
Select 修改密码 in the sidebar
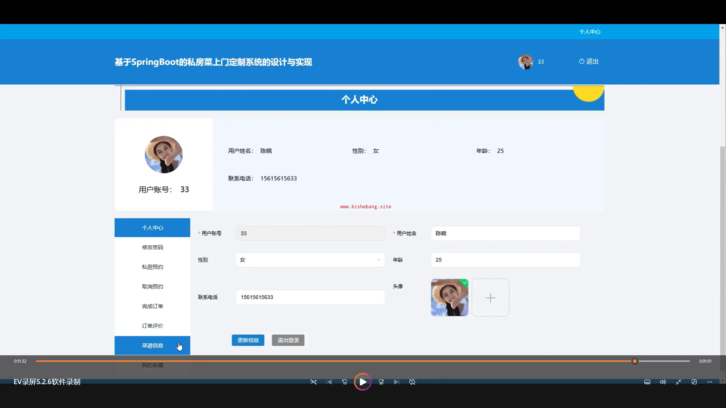pyautogui.click(x=152, y=247)
